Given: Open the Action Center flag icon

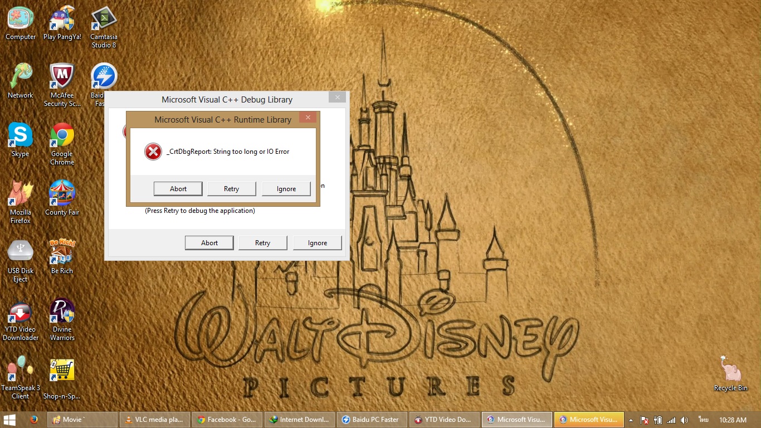Looking at the screenshot, I should pos(645,420).
